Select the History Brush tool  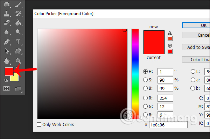pyautogui.click(x=18, y=14)
